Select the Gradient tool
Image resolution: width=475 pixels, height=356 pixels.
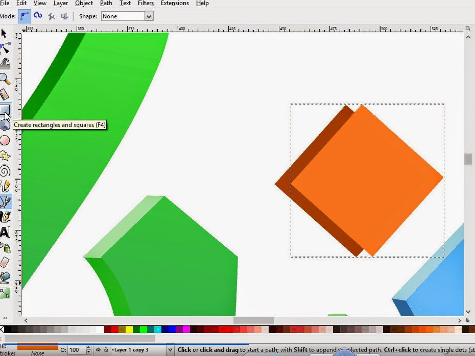(5, 293)
